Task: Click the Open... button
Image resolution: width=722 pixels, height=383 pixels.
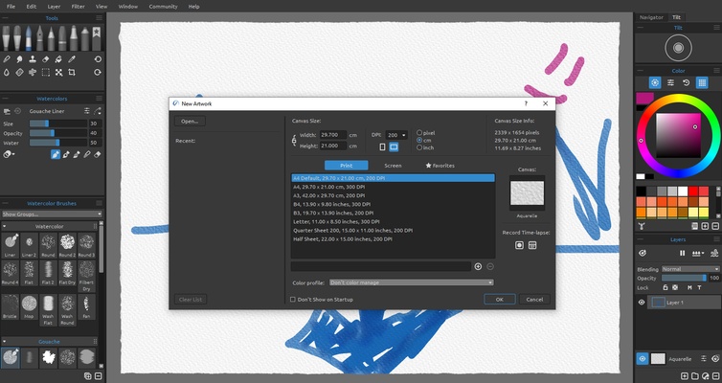Action: [x=190, y=121]
